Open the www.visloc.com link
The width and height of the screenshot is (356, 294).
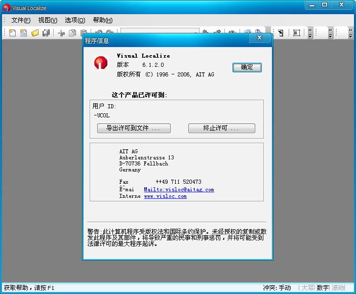pyautogui.click(x=165, y=196)
